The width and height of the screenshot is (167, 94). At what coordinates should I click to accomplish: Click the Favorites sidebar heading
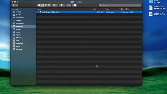click(15, 9)
